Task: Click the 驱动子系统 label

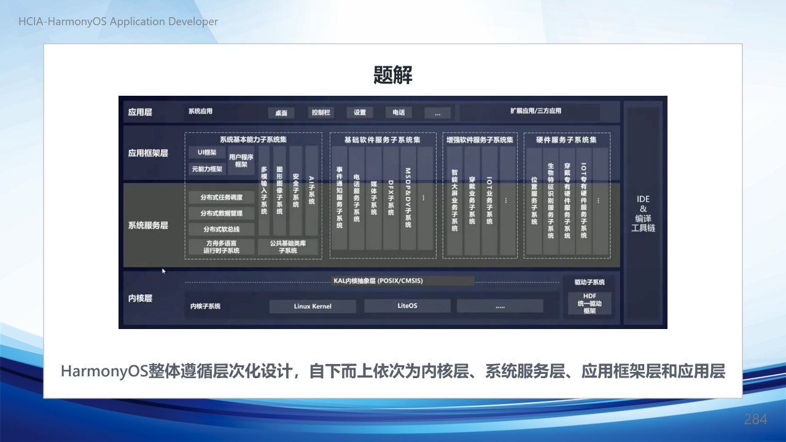Action: (589, 282)
